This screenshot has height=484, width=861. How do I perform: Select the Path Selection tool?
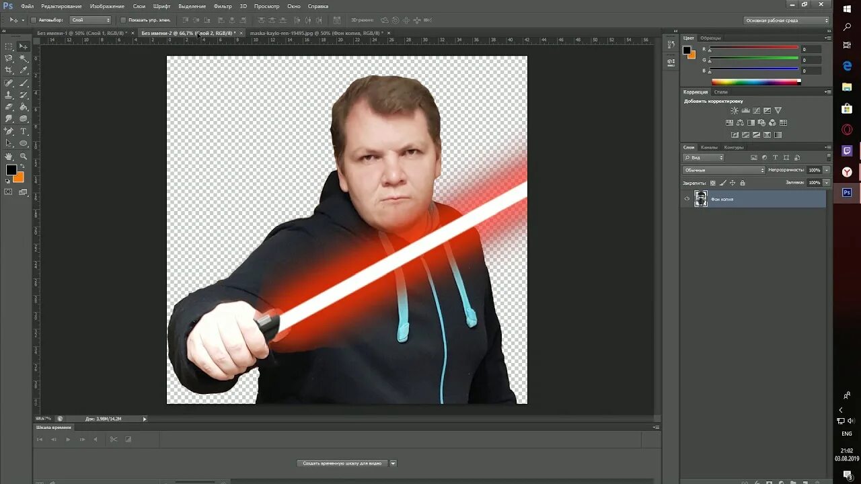9,143
